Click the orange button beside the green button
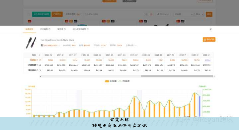 pos(57,14)
